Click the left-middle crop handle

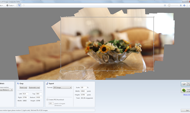pos(61,44)
